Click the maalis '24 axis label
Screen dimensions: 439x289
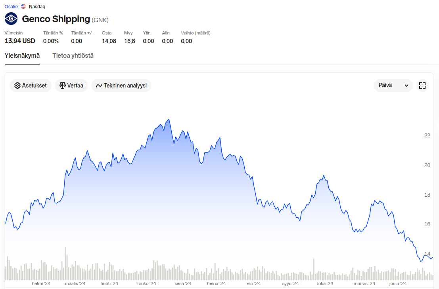(75, 283)
